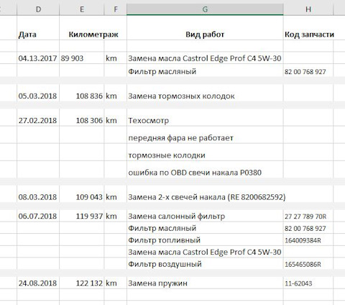Select column G header
Viewport: 345px width, 305px height.
pyautogui.click(x=205, y=9)
